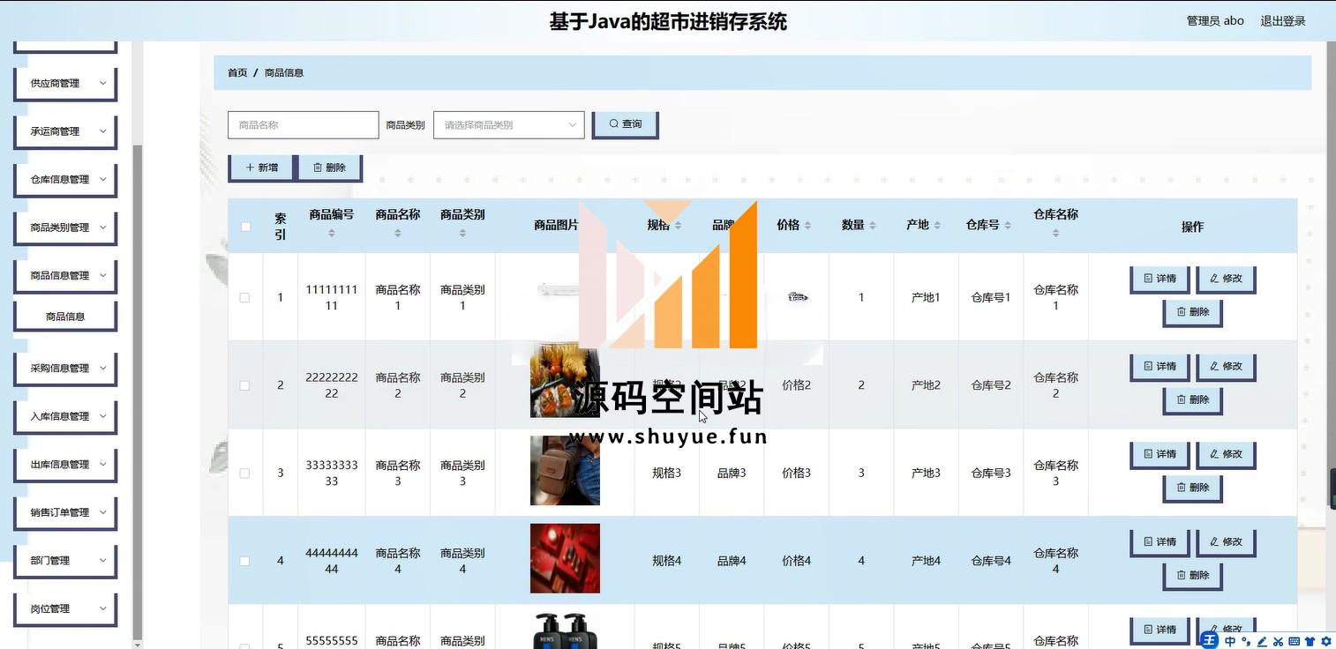
Task: Click the trash 删除 button above table
Action: [x=329, y=168]
